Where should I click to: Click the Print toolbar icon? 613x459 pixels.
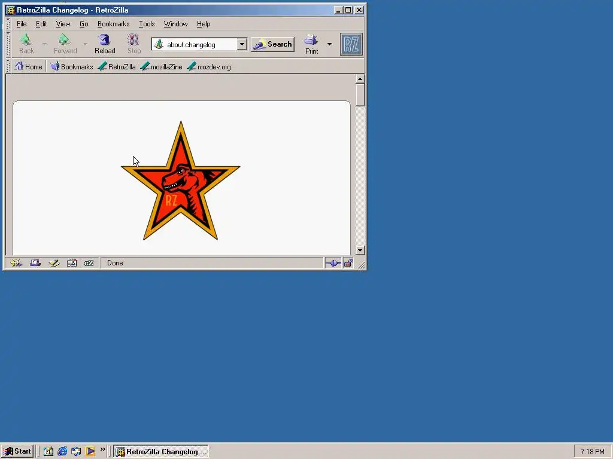tap(311, 44)
